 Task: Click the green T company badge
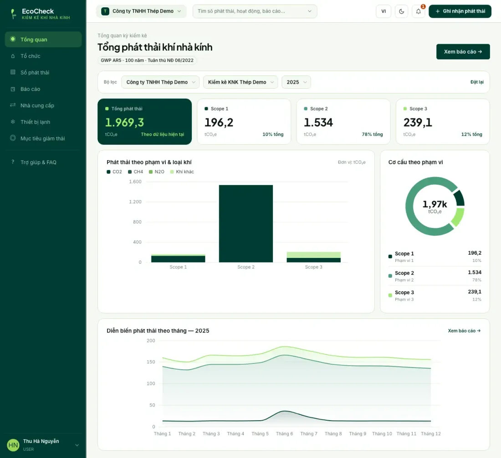click(105, 11)
